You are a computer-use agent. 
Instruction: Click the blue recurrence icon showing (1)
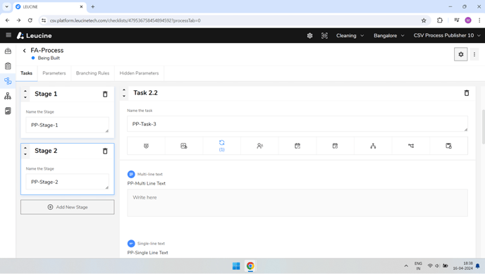click(x=222, y=146)
